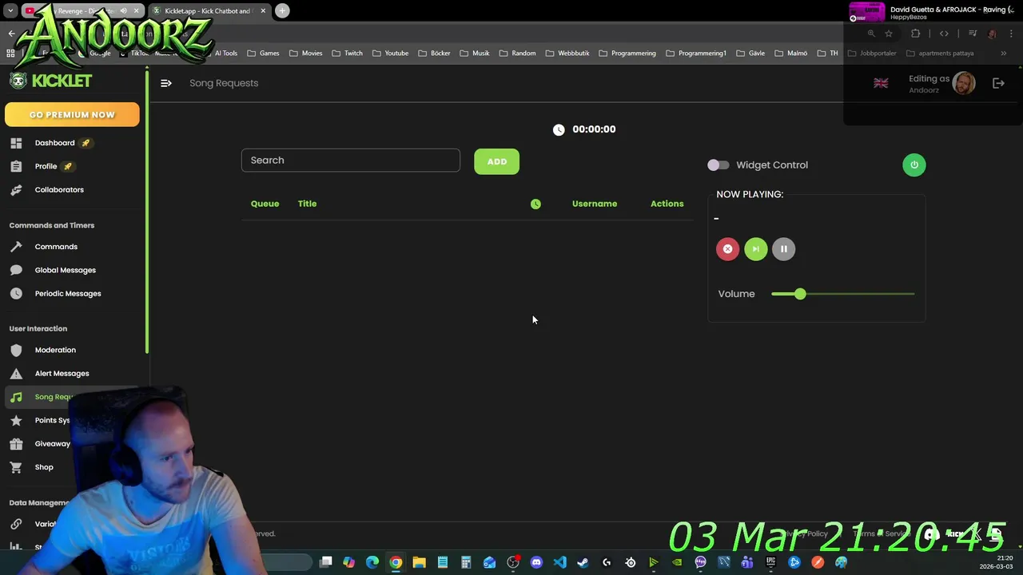1023x575 pixels.
Task: Click the green ADD button
Action: 496,161
